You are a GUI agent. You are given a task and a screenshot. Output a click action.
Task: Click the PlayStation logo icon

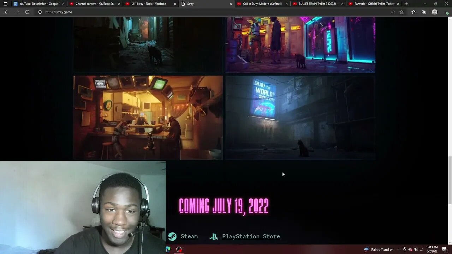(x=214, y=237)
